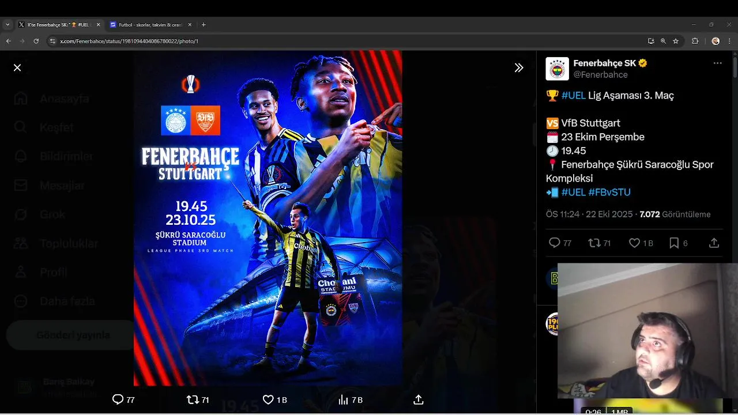This screenshot has width=738, height=415.
Task: Open the Fenerbahçe SK profile avatar
Action: pyautogui.click(x=557, y=69)
